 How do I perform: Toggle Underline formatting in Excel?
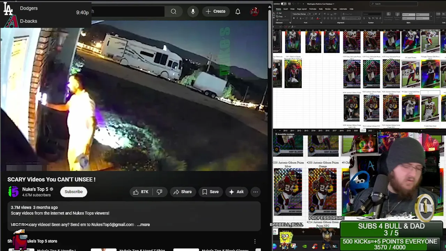click(x=300, y=18)
